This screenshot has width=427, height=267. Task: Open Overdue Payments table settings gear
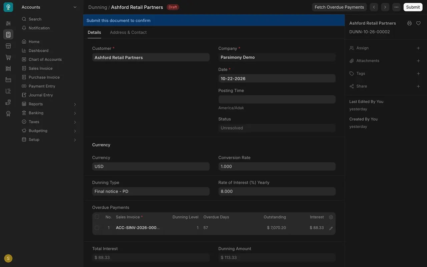pos(331,217)
